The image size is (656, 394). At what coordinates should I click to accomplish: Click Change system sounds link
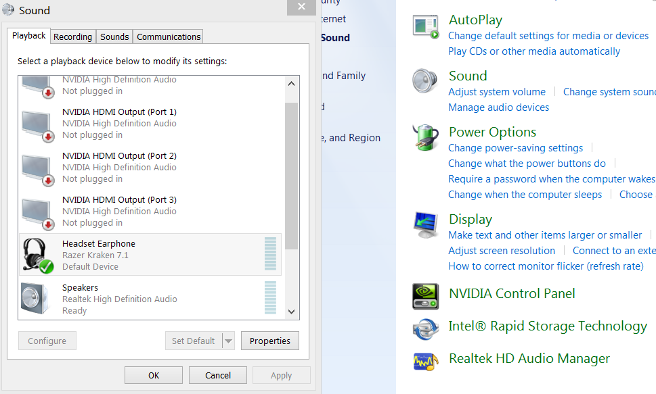(609, 92)
